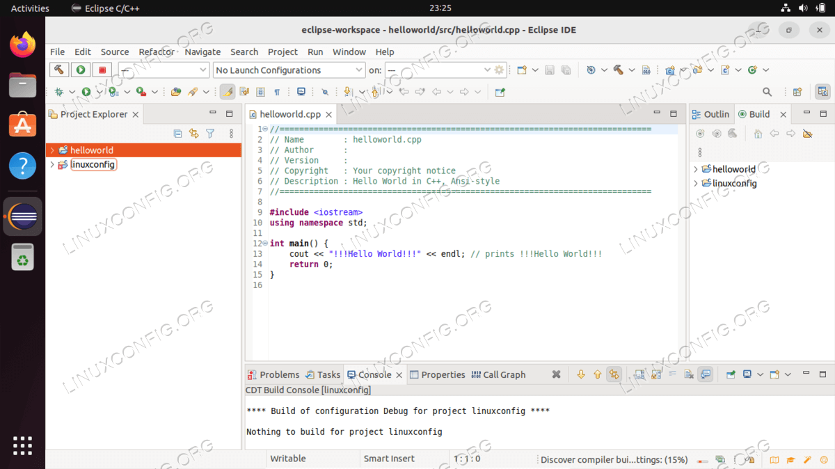This screenshot has width=835, height=469.
Task: Click console Previous error up-arrow icon
Action: pos(597,374)
